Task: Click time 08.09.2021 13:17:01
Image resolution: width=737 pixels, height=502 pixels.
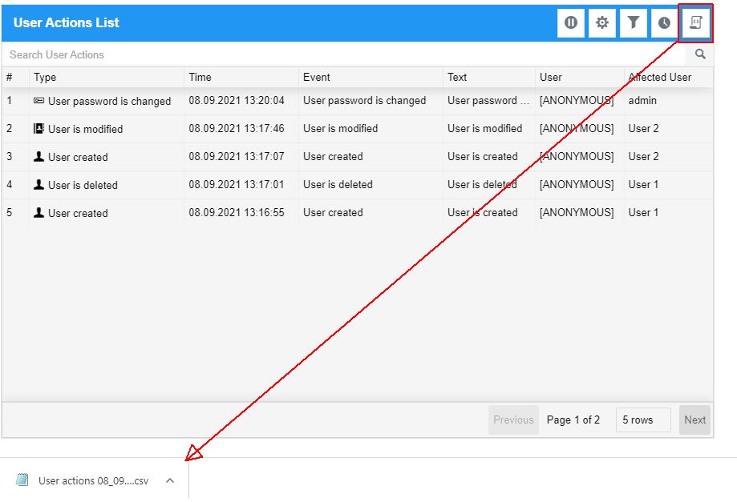Action: [x=237, y=184]
